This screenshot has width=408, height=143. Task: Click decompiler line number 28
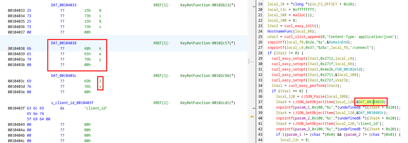click(260, 53)
